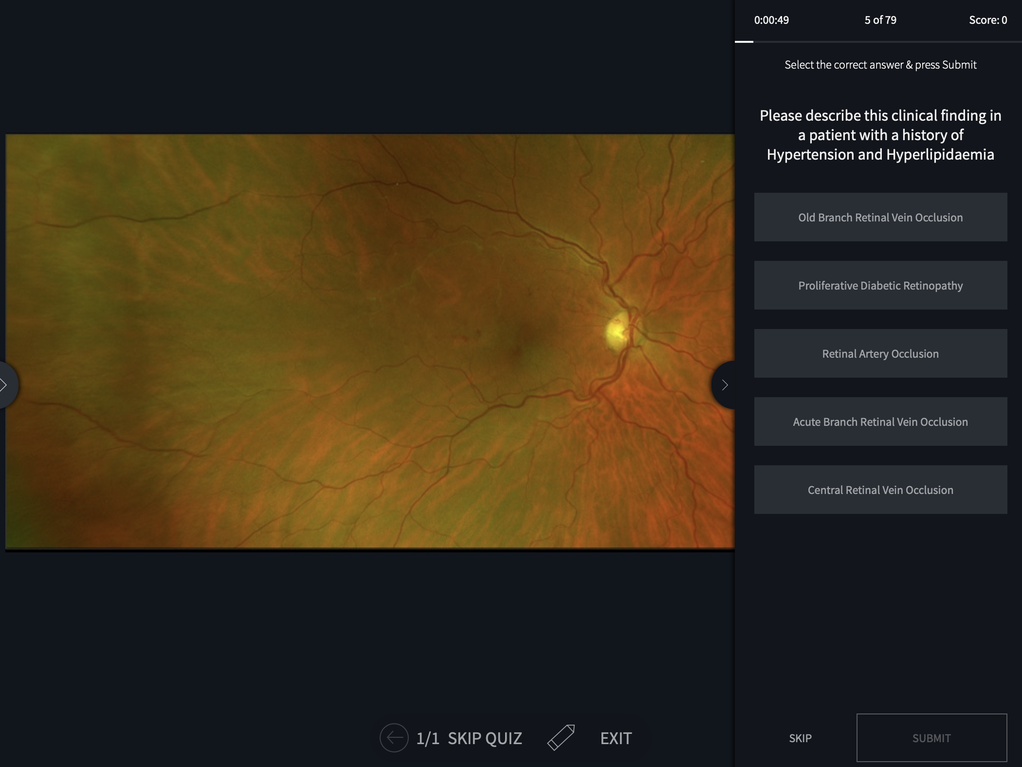Image resolution: width=1022 pixels, height=767 pixels.
Task: Click the Score: 0 display
Action: (987, 20)
